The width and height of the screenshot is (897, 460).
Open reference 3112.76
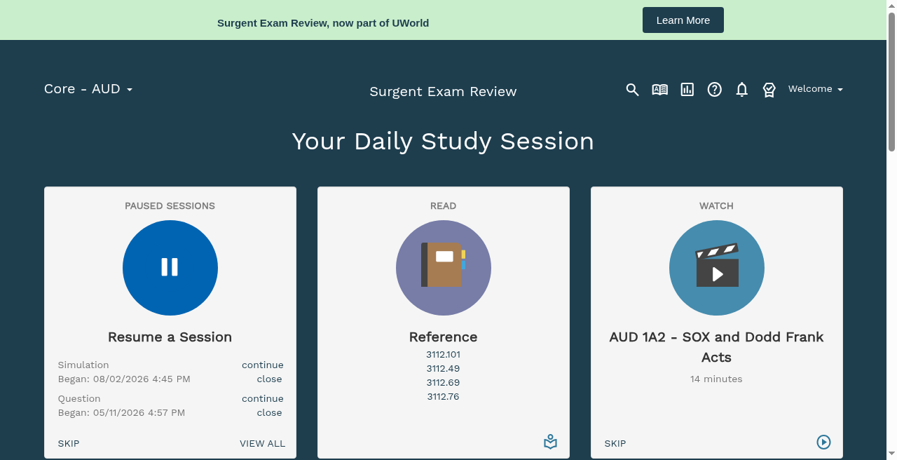(443, 397)
